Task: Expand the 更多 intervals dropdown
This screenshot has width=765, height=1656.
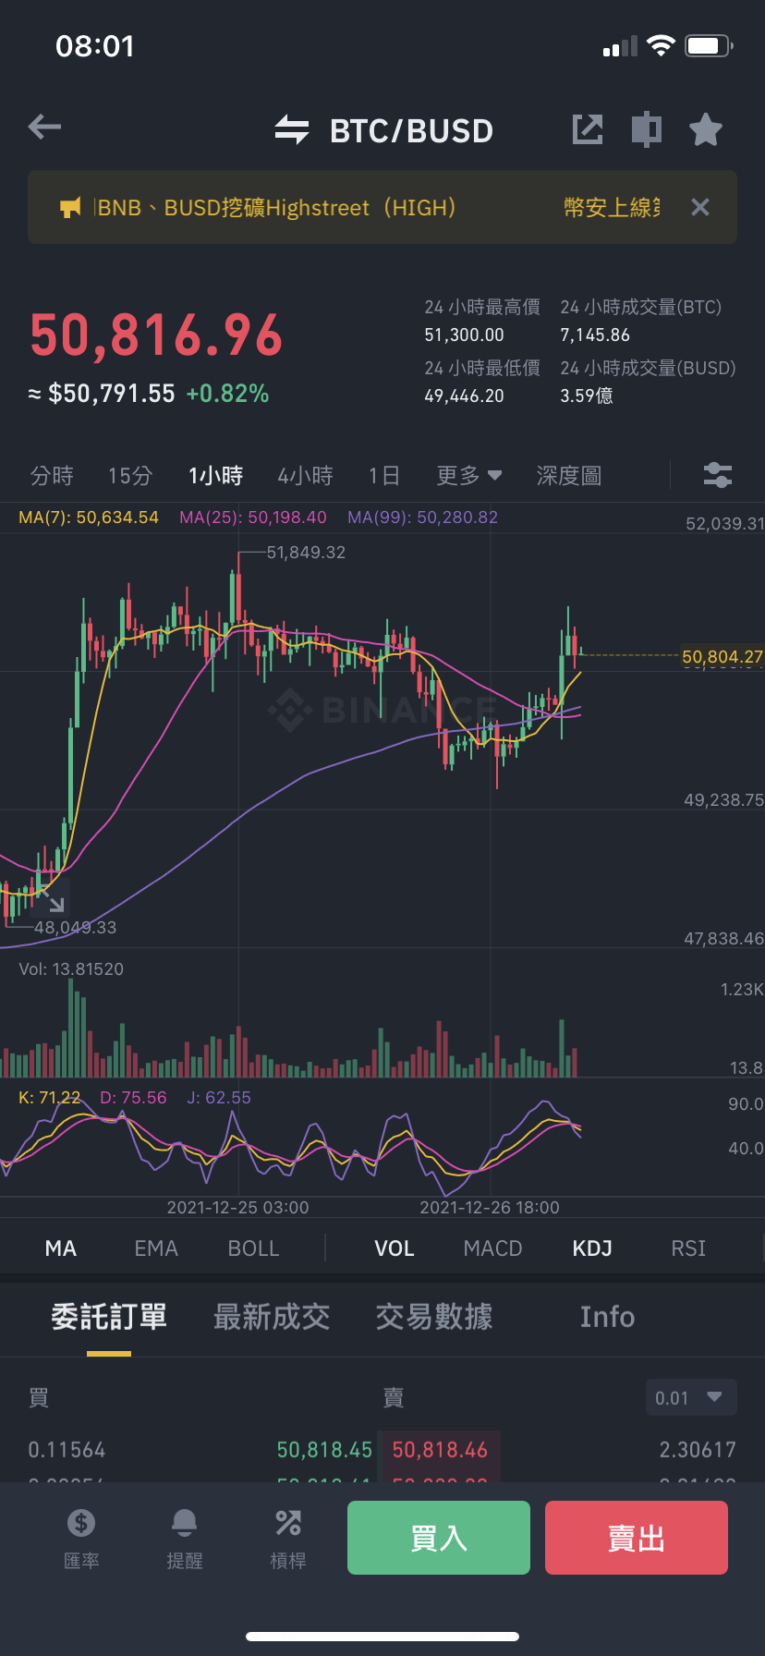Action: point(469,476)
